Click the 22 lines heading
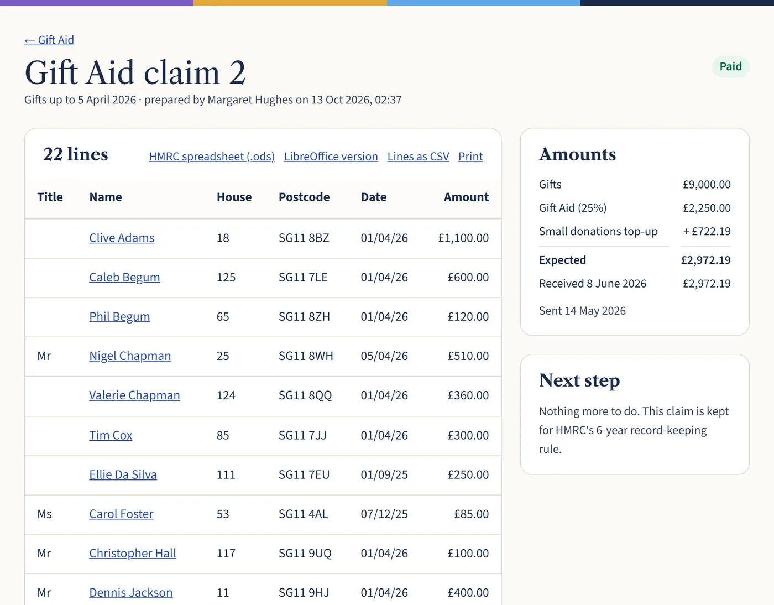Viewport: 774px width, 605px height. click(x=76, y=154)
